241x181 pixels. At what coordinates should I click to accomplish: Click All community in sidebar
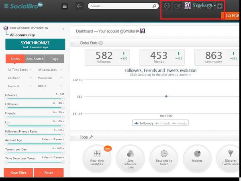pos(22,35)
